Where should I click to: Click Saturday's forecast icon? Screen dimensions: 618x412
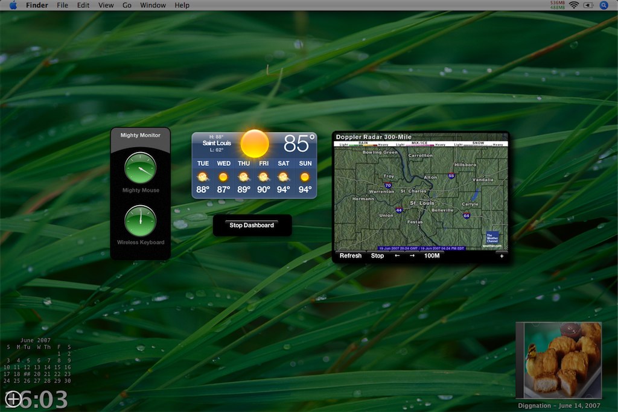pyautogui.click(x=283, y=177)
